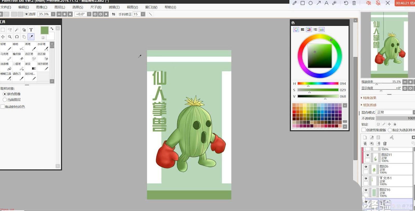Toggle the muted speaker icon in recorder

369,3
